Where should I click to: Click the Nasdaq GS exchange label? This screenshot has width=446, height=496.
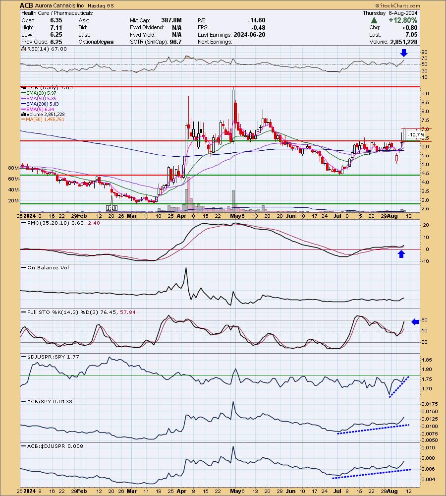pyautogui.click(x=100, y=5)
